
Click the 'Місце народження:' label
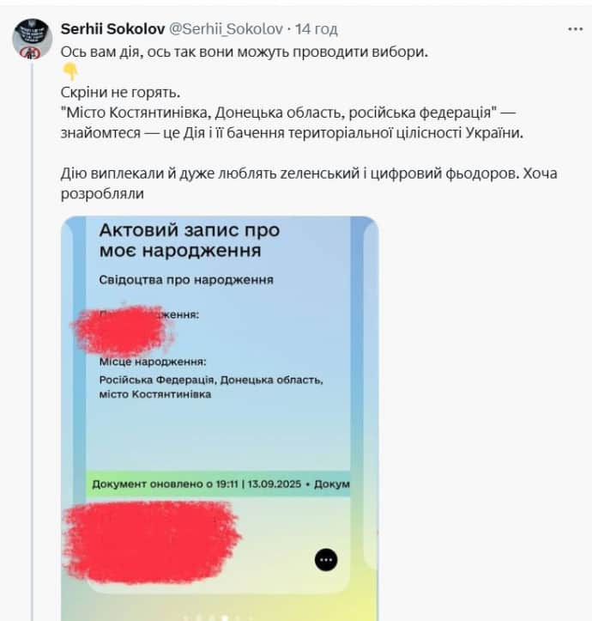click(x=153, y=362)
